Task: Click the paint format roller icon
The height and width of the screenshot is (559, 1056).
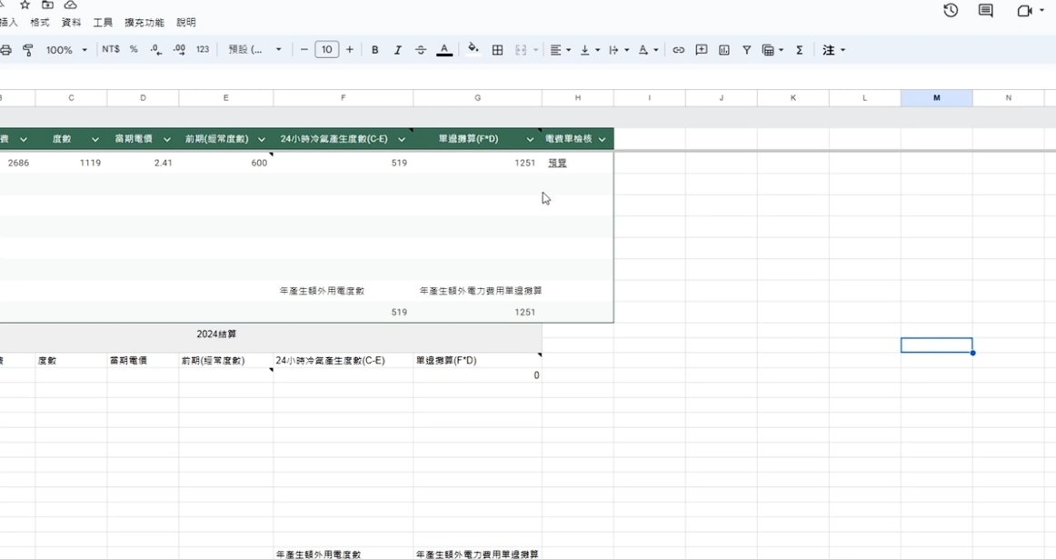Action: pos(28,50)
